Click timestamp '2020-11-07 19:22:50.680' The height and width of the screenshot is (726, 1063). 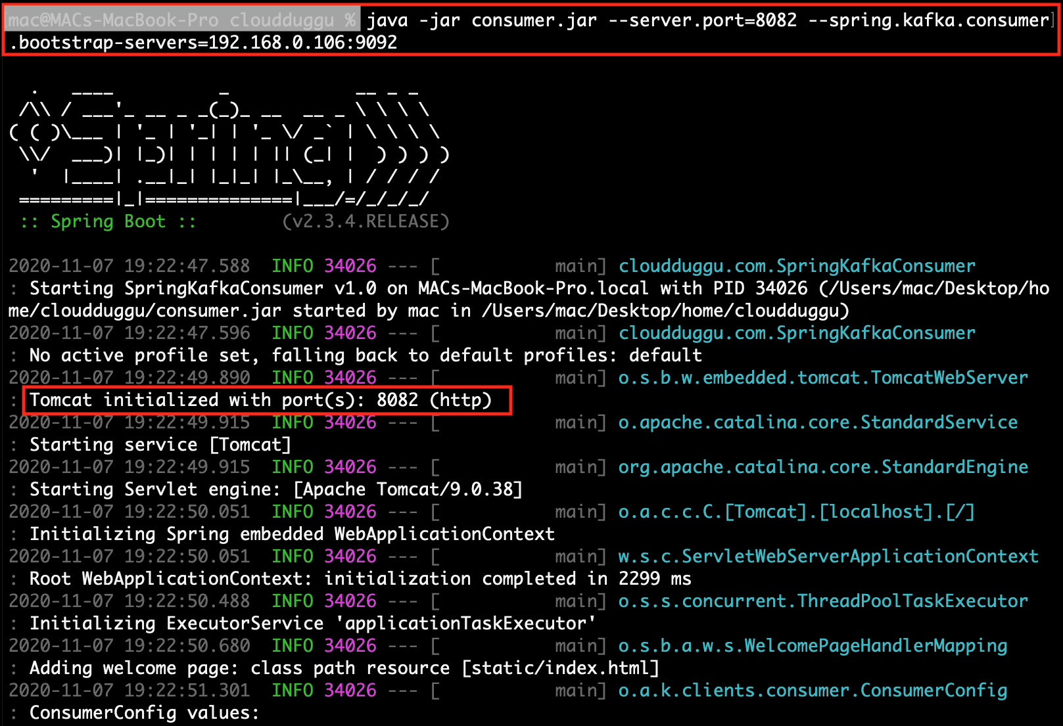point(129,646)
